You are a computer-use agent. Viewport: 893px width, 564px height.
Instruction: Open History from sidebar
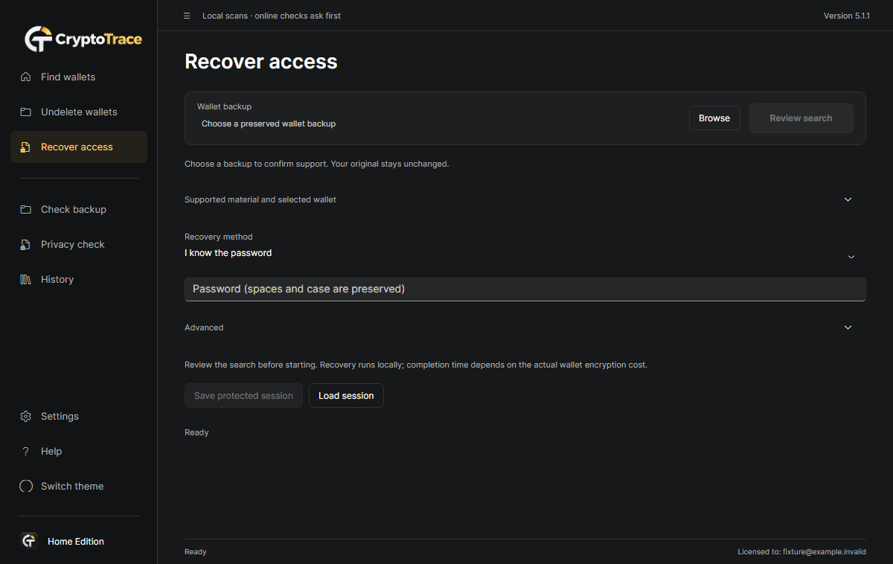pos(79,279)
